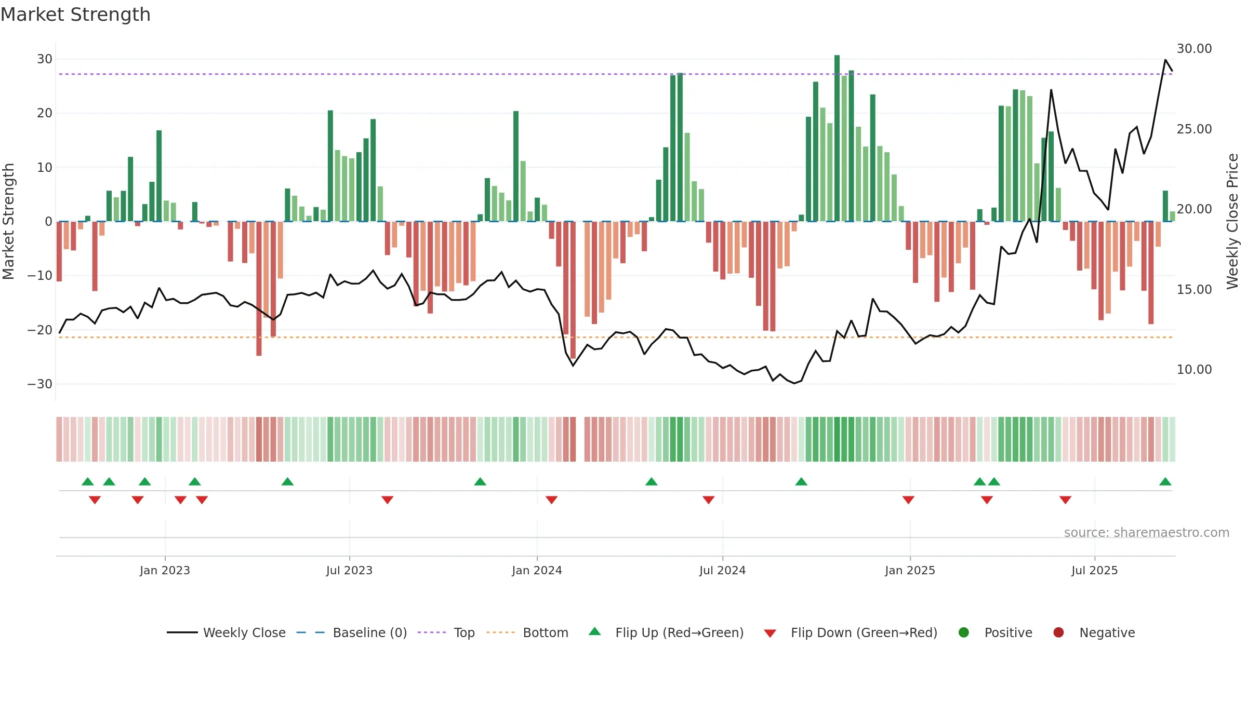Click the green triangle icon in legend

[x=595, y=631]
